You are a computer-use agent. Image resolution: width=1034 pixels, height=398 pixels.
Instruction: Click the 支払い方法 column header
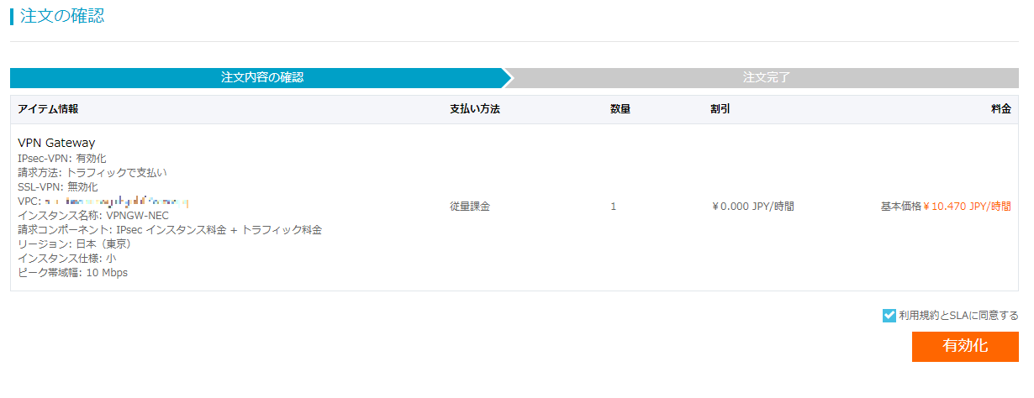pos(475,109)
